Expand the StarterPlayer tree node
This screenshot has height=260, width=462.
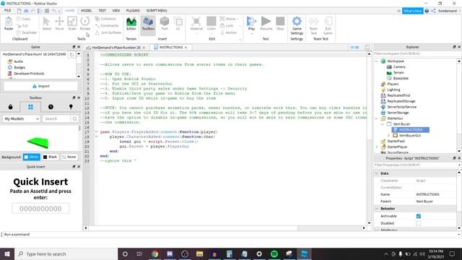(377, 147)
